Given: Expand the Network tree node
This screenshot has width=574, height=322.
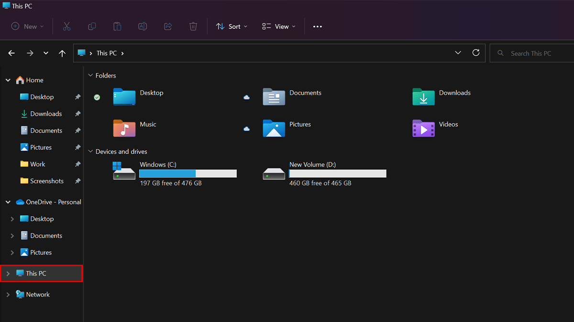Looking at the screenshot, I should click(x=8, y=295).
